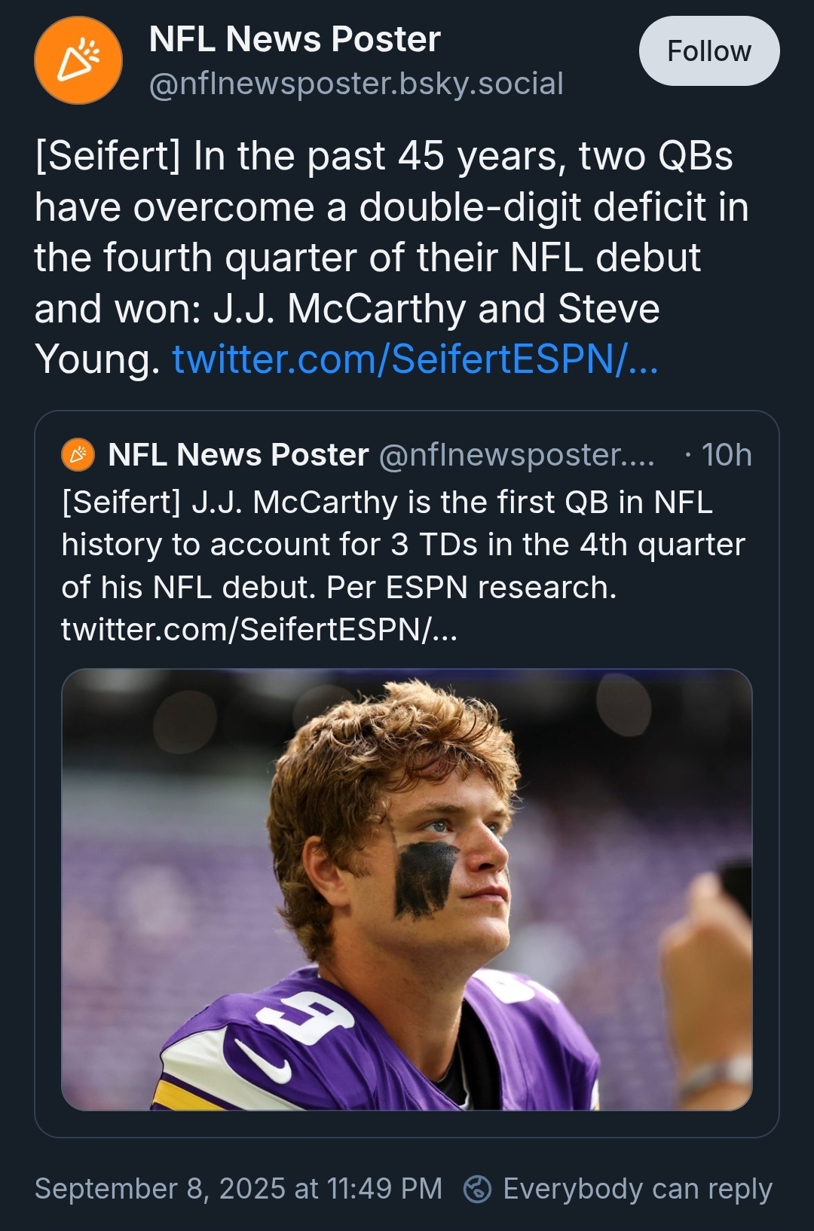Open the twitter.com/SeifertESPN link inside the quoted post
The image size is (814, 1231).
(259, 629)
